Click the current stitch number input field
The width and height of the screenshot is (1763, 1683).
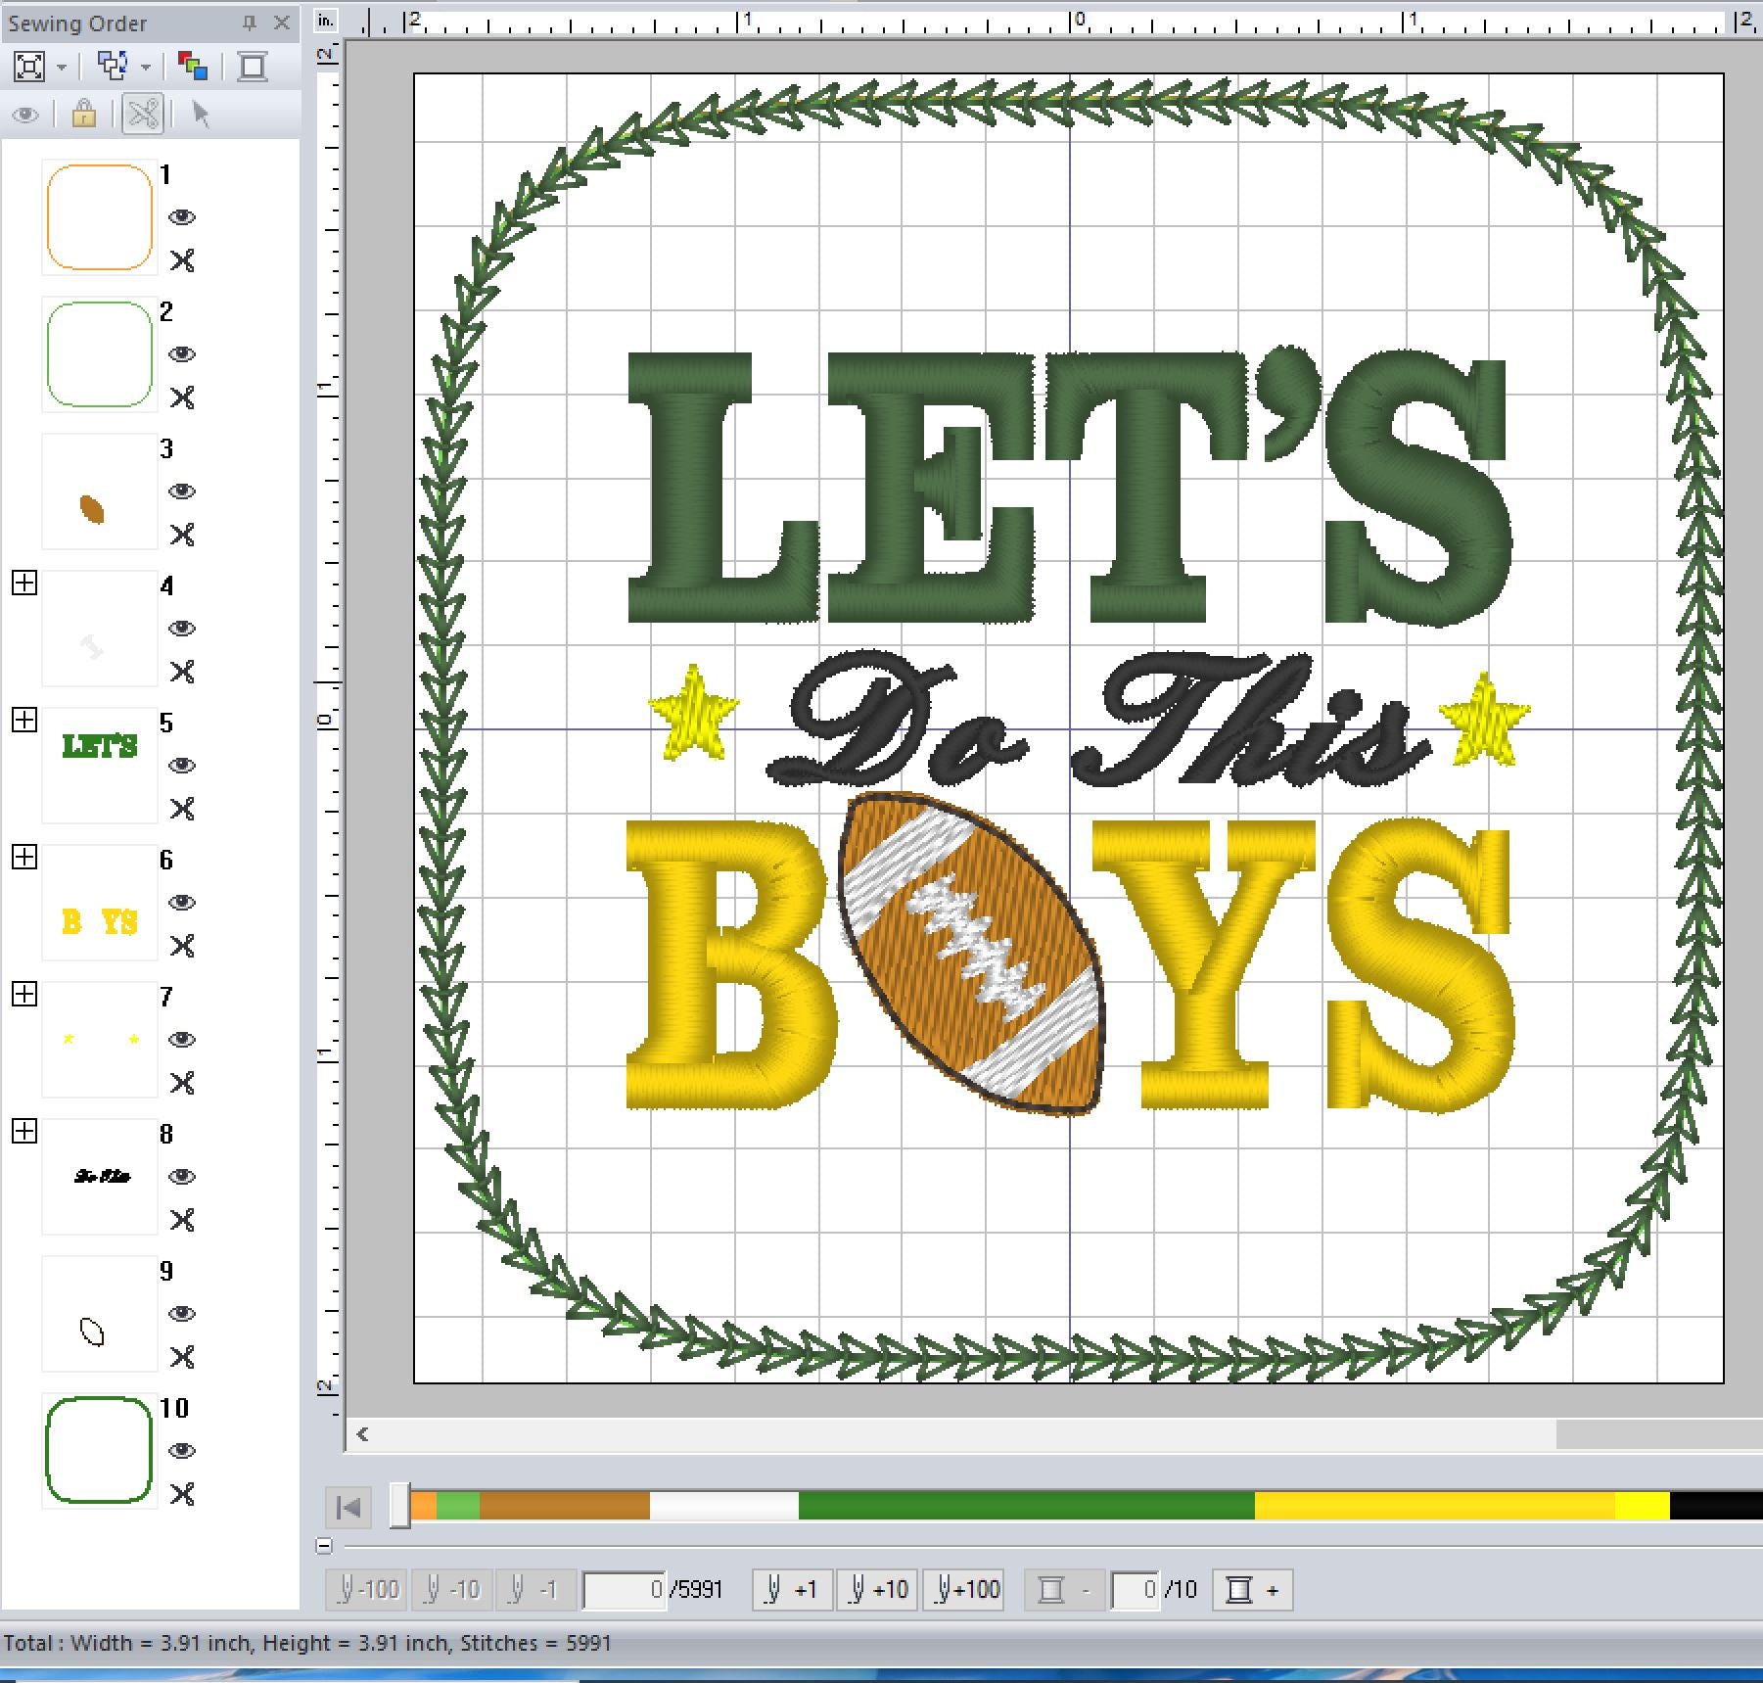pyautogui.click(x=625, y=1589)
